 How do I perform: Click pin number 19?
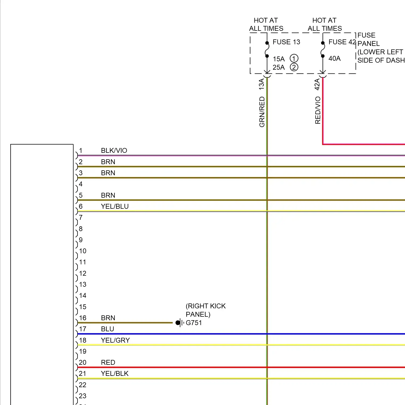(83, 351)
